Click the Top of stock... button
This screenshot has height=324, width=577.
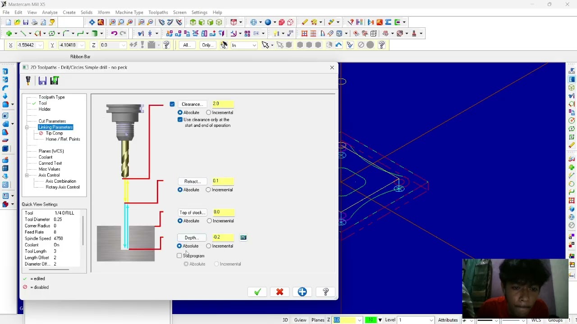192,212
